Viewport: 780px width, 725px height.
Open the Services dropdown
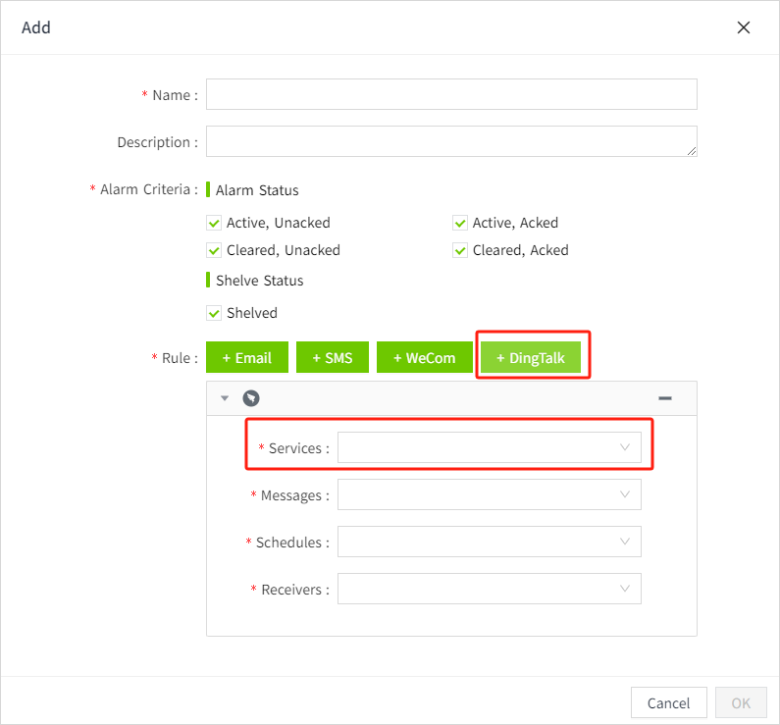click(x=489, y=448)
